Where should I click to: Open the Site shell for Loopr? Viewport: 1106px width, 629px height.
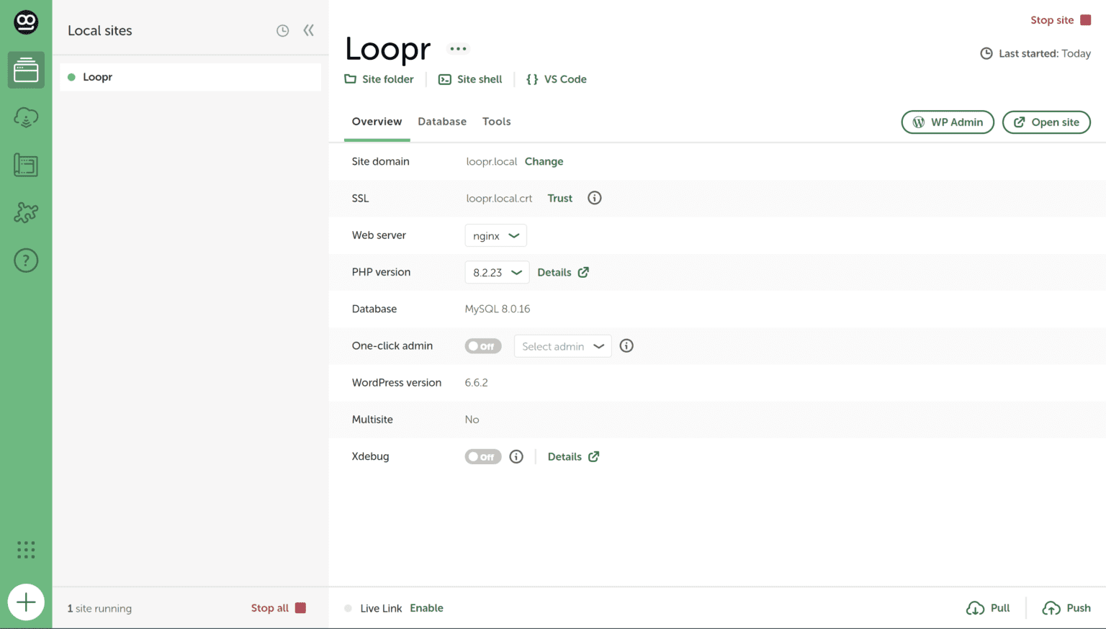tap(469, 79)
